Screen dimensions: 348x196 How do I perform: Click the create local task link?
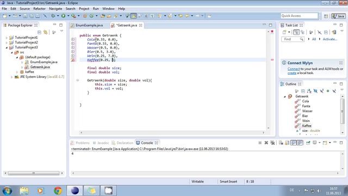point(292,73)
